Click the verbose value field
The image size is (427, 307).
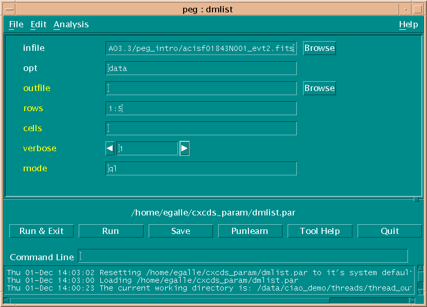147,149
